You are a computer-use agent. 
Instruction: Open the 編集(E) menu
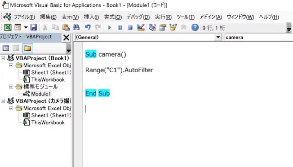(48, 17)
